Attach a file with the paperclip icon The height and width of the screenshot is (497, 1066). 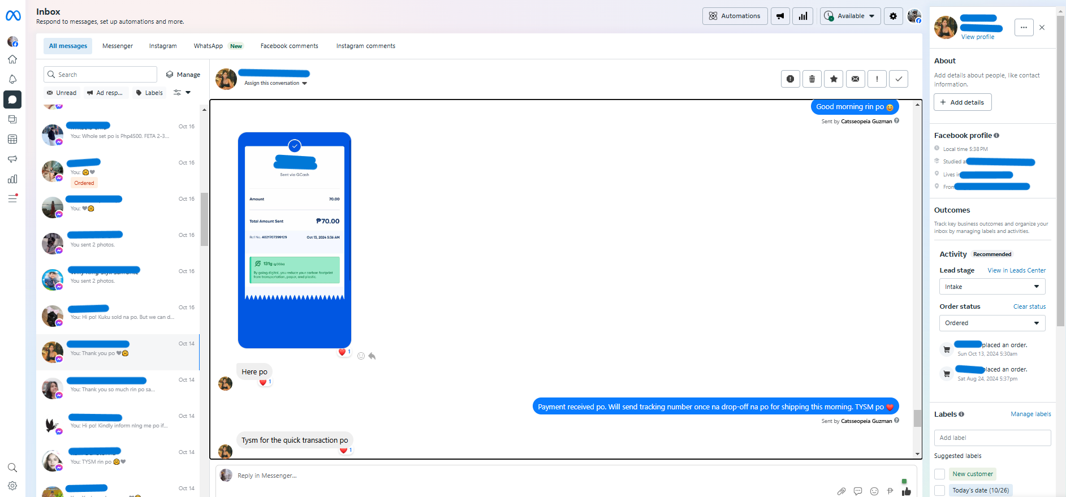pos(841,491)
